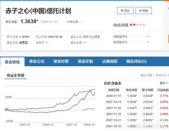169x131 pixels.
Task: Add fund via 自选 button
Action: click(143, 11)
